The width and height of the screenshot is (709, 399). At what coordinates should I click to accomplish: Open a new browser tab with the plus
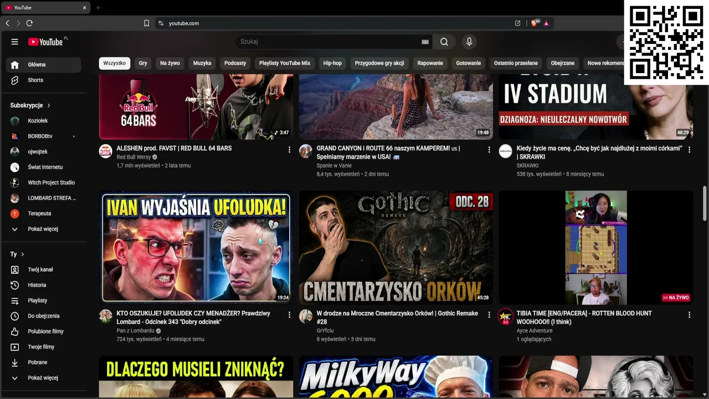click(x=98, y=8)
